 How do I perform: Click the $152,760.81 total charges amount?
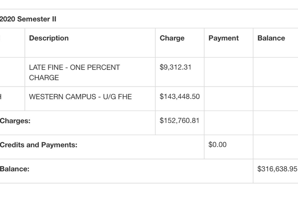(180, 121)
